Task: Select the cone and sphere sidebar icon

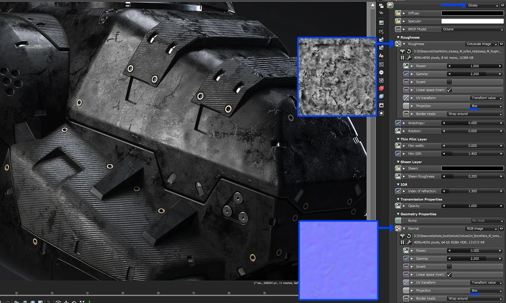Action: tap(381, 56)
